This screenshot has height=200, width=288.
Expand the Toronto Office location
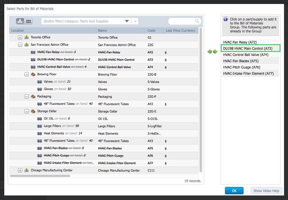(20, 37)
